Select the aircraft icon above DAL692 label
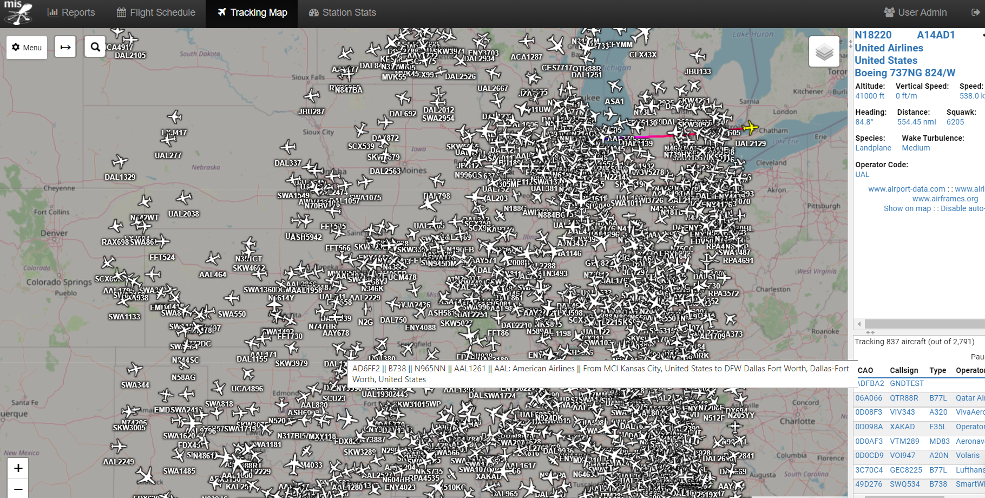Viewport: 985px width, 498px height. click(x=403, y=98)
